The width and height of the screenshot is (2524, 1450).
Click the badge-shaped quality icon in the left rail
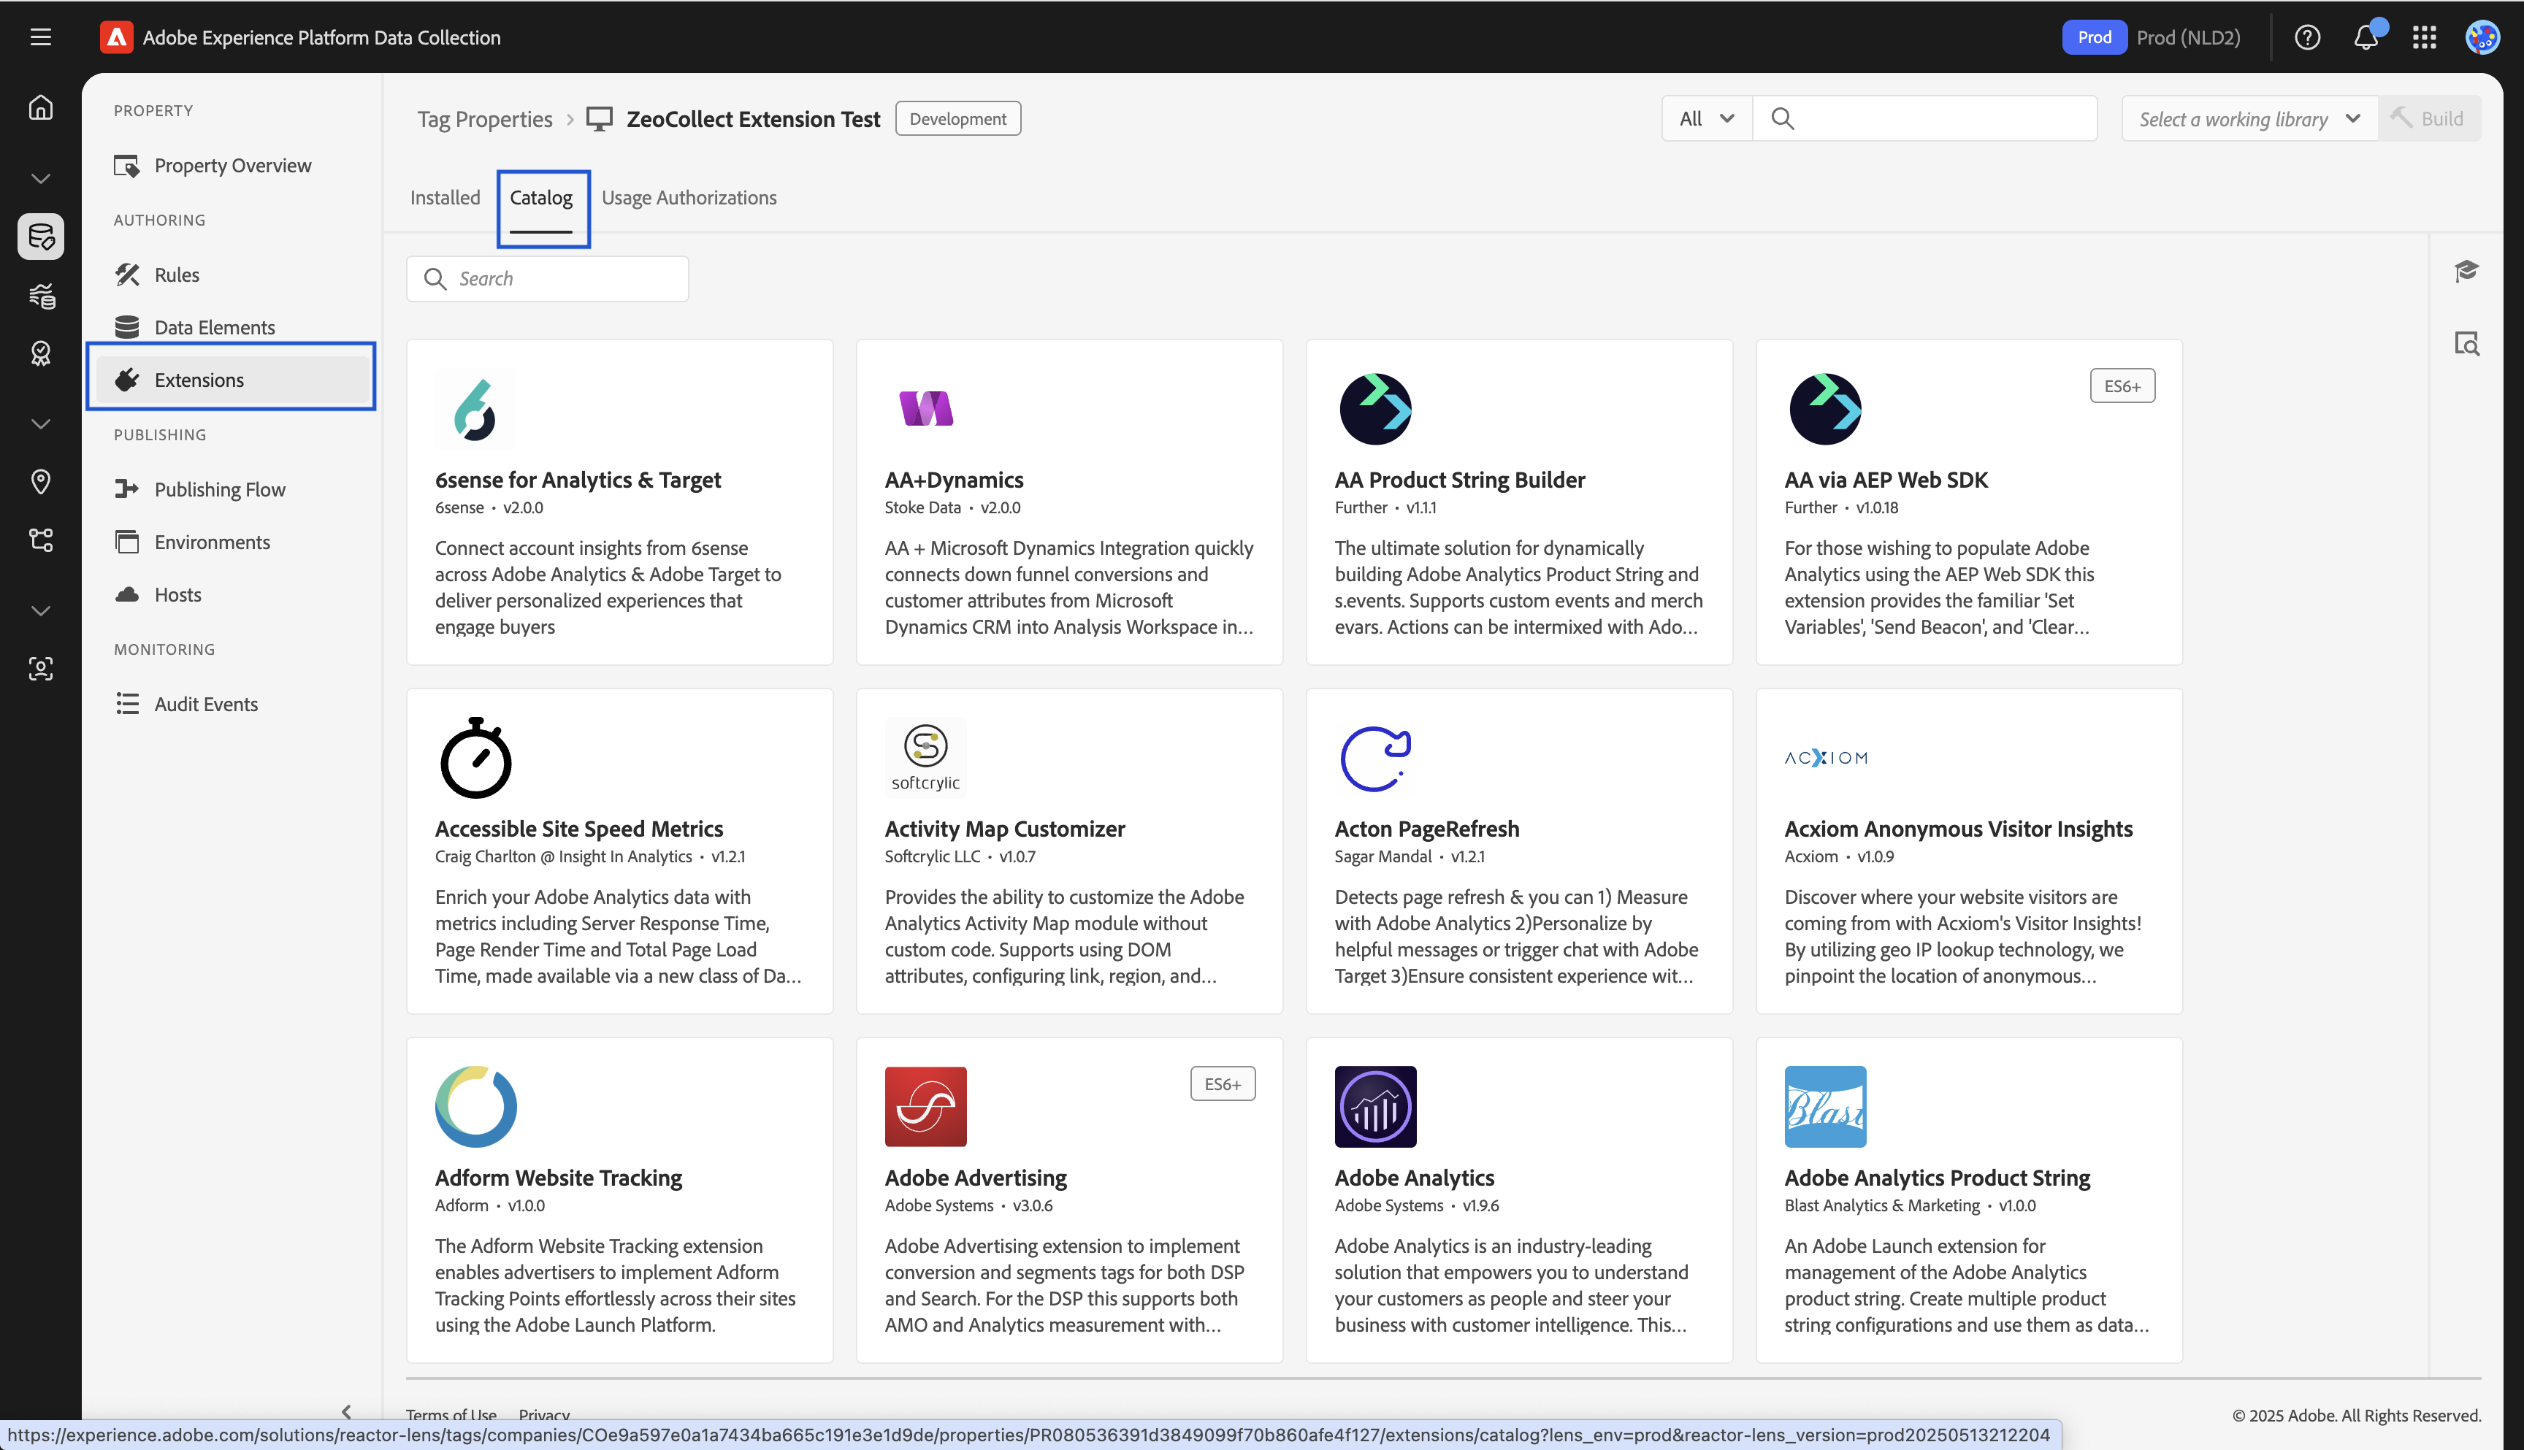40,353
